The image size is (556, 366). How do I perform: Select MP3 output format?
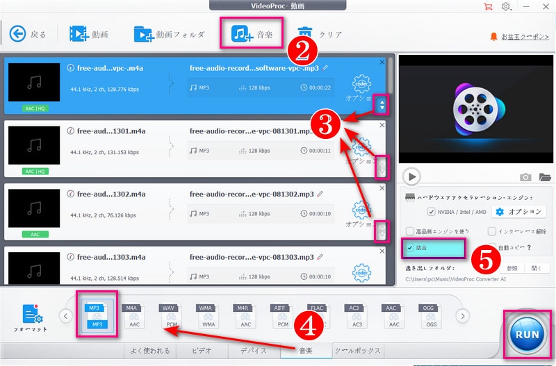[x=97, y=316]
